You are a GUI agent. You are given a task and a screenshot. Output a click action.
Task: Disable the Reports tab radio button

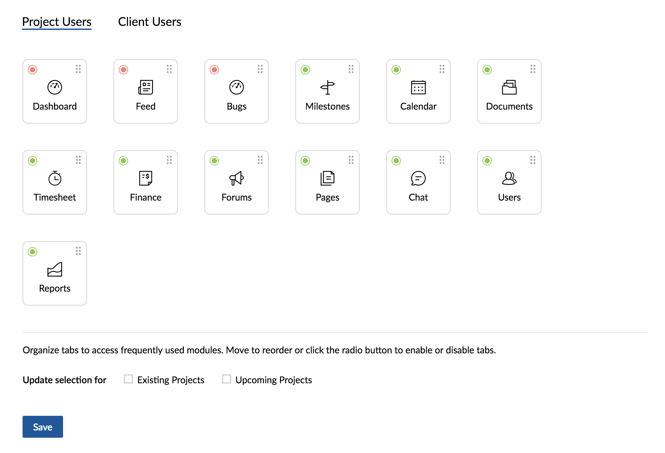tap(33, 252)
